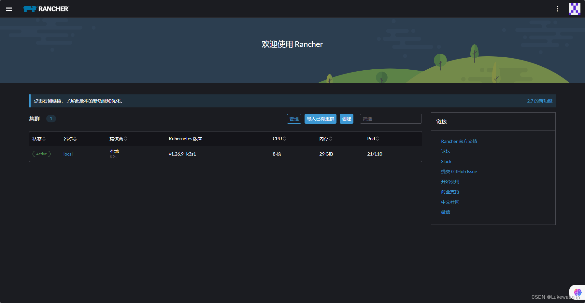Click the 管理 button
Viewport: 585px width, 303px height.
294,119
